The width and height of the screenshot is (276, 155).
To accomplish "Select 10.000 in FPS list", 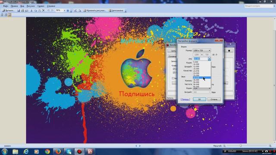I will (x=202, y=64).
